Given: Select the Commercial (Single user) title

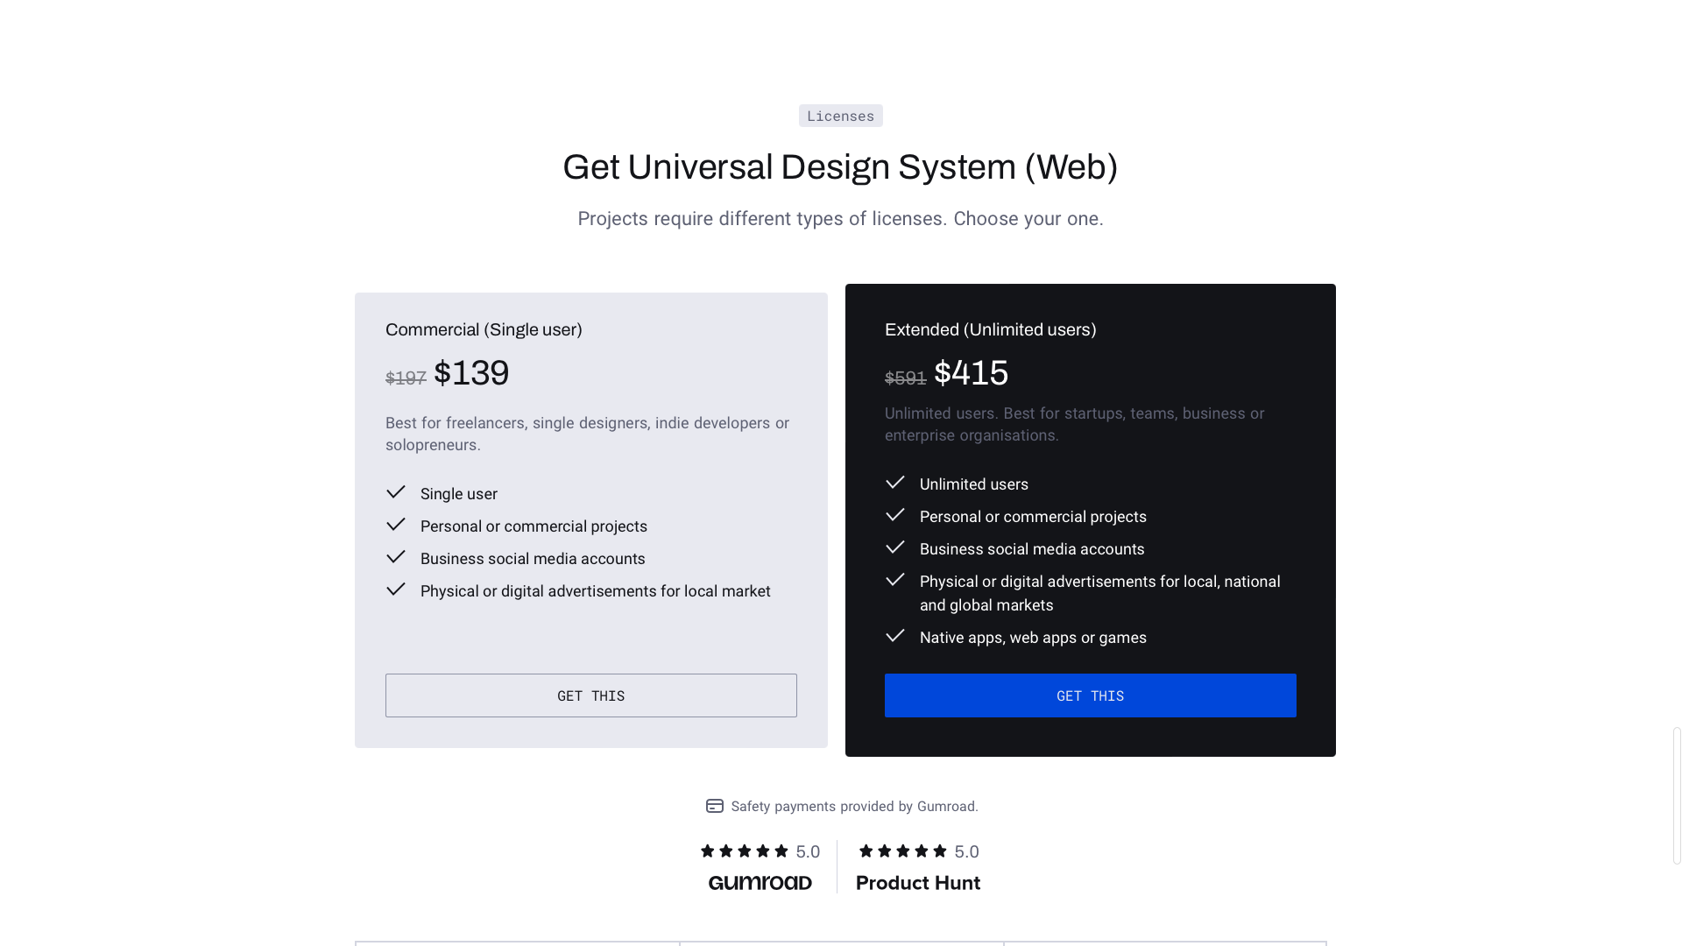Looking at the screenshot, I should click(484, 329).
